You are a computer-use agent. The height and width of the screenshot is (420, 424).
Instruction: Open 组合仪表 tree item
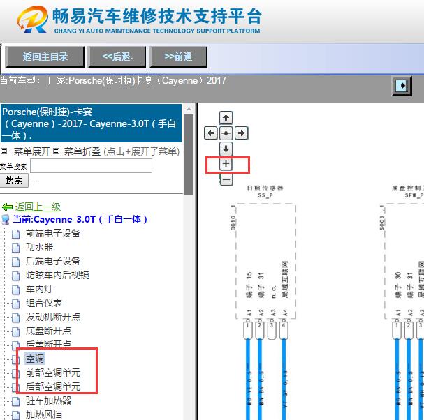(44, 303)
